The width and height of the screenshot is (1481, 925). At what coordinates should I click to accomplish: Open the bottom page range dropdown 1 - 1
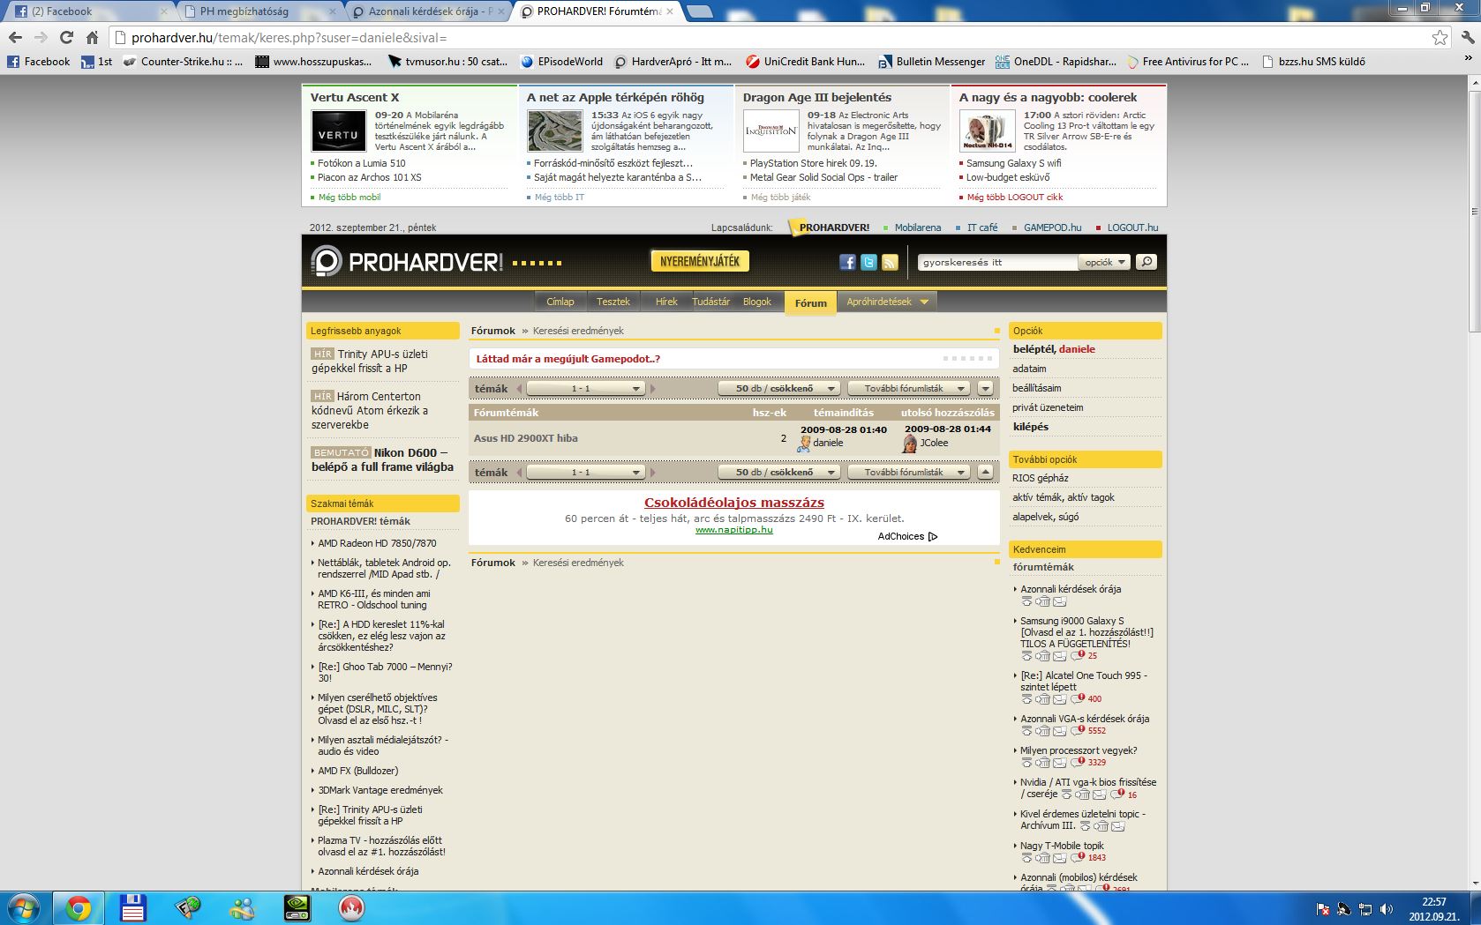point(585,473)
